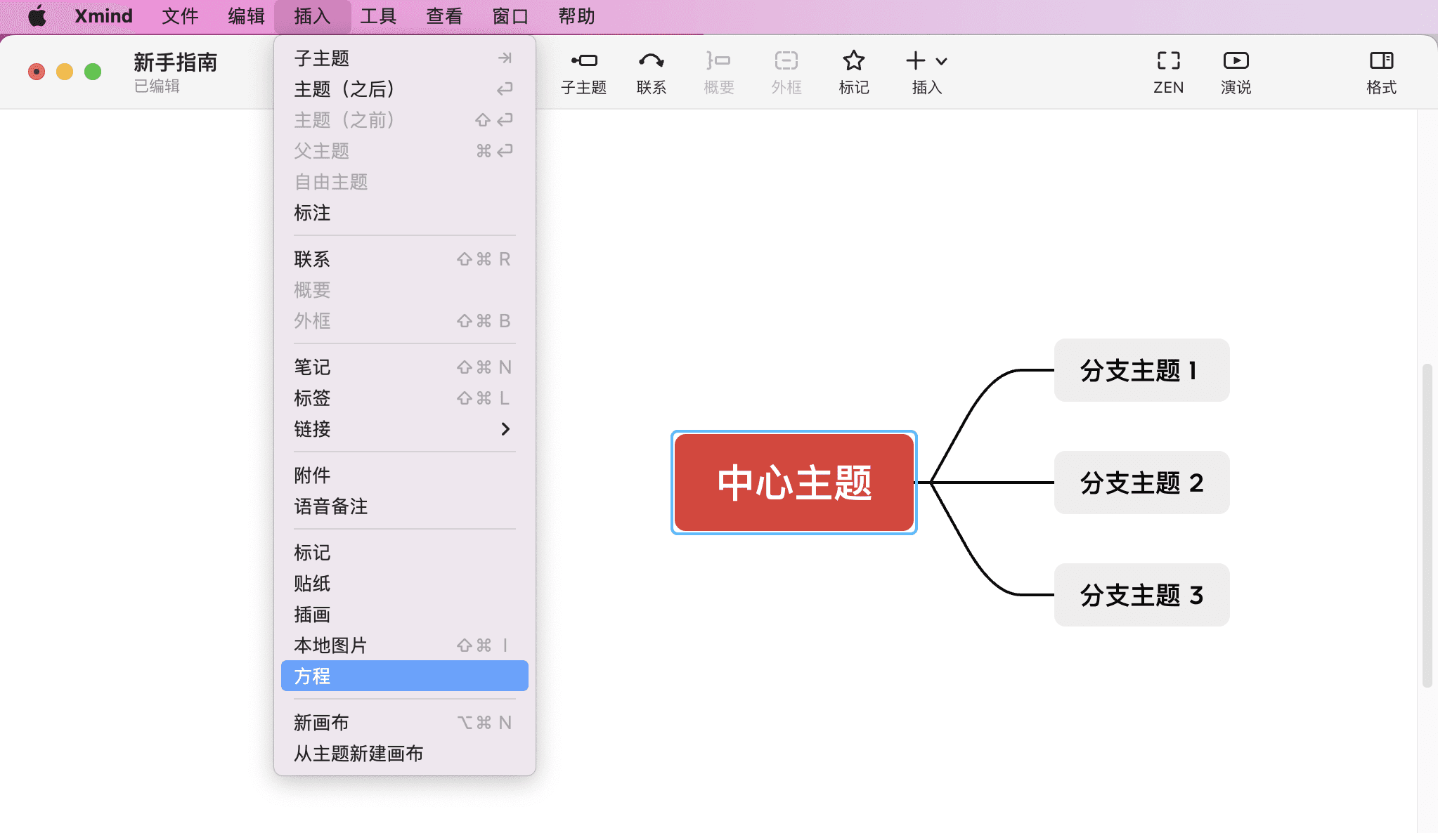Viewport: 1438px width, 833px height.
Task: Expand the 插入 toolbar dropdown arrow
Action: click(x=942, y=62)
